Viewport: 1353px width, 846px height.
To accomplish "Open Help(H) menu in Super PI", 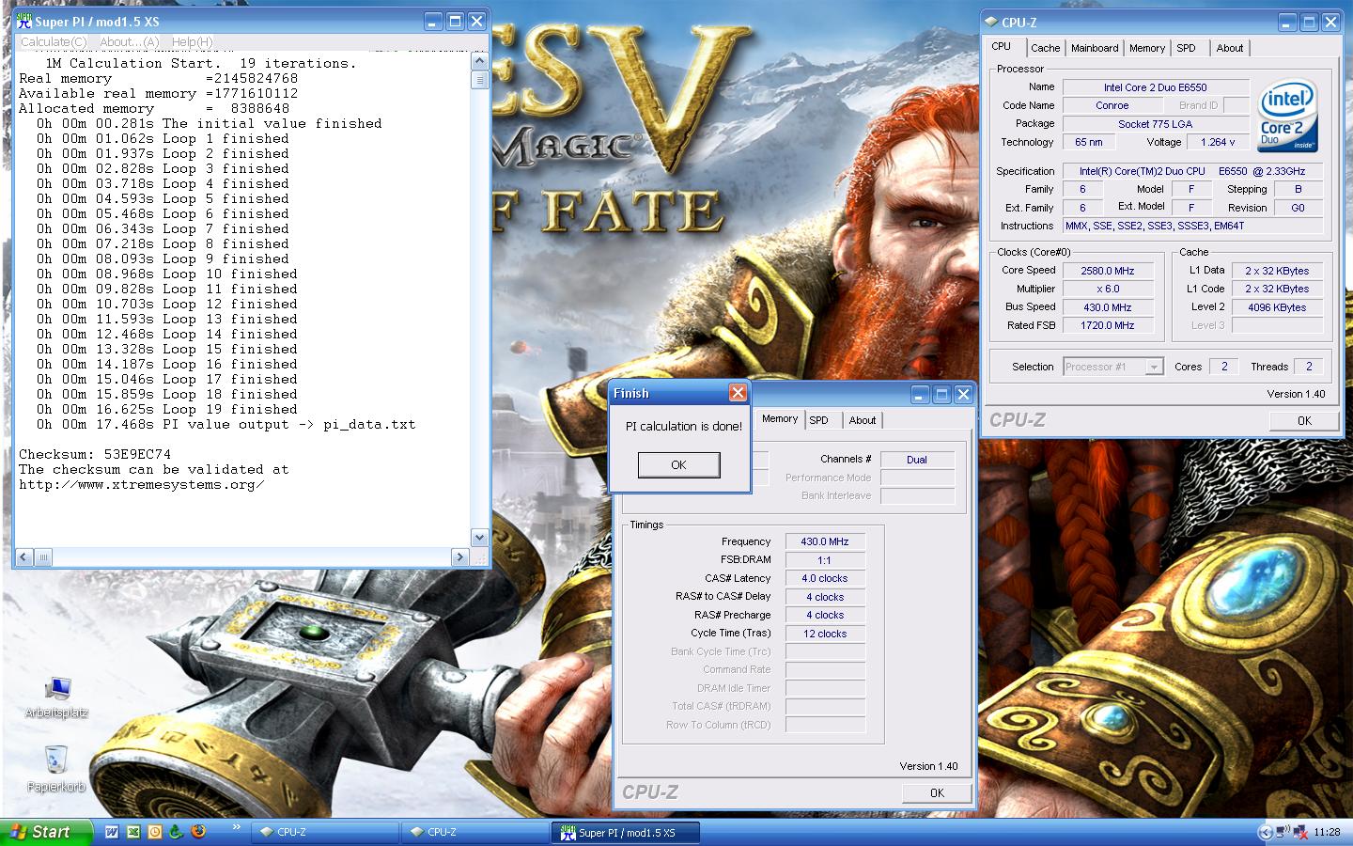I will click(192, 41).
